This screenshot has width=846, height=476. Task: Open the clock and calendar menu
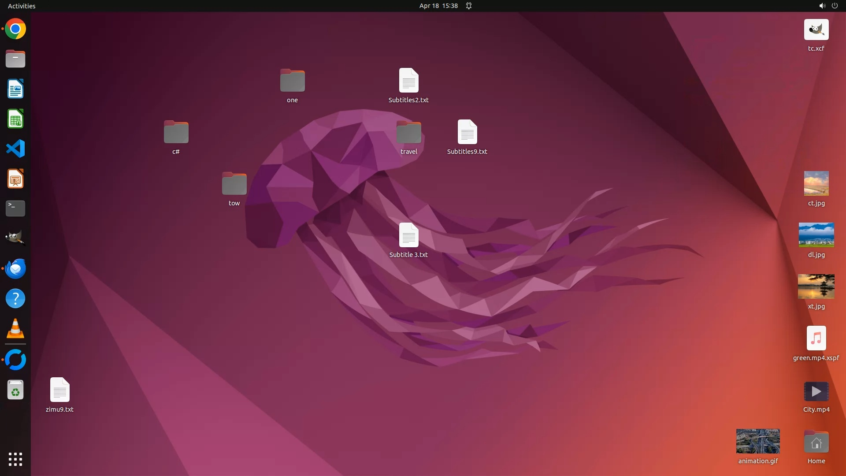tap(438, 6)
